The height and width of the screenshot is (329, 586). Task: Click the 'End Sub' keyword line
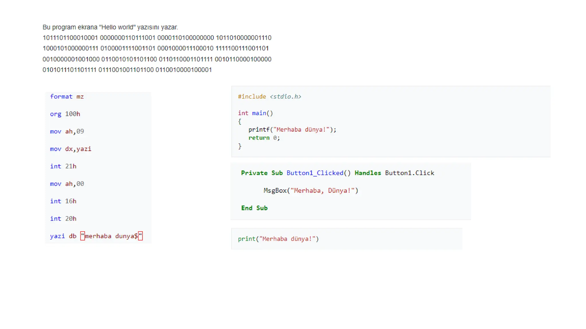pos(254,208)
